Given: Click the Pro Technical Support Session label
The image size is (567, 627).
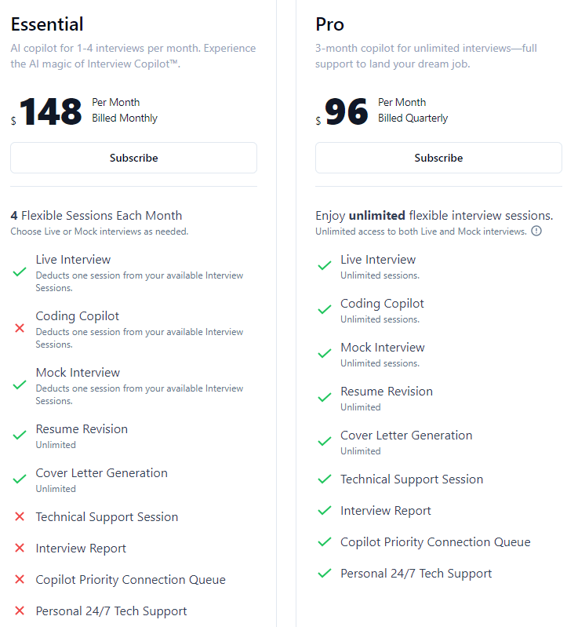Looking at the screenshot, I should (412, 479).
